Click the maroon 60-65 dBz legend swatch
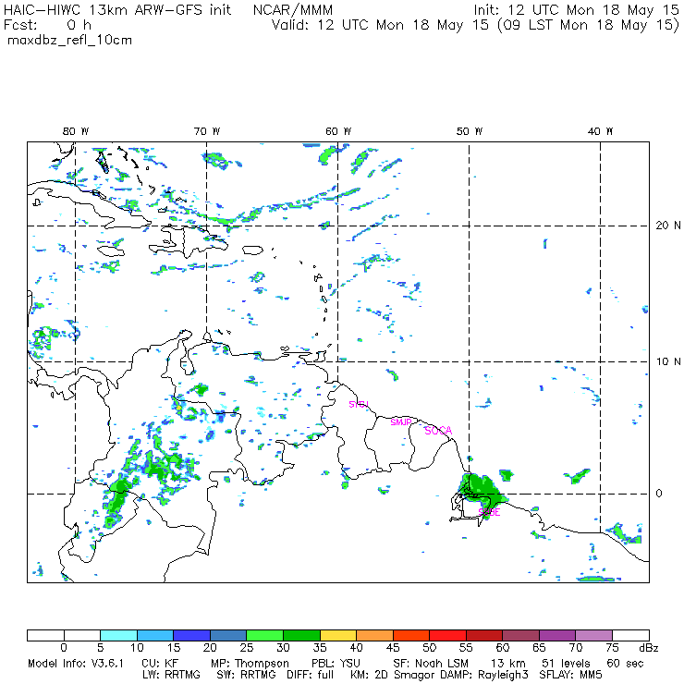684x684 pixels. coord(520,635)
